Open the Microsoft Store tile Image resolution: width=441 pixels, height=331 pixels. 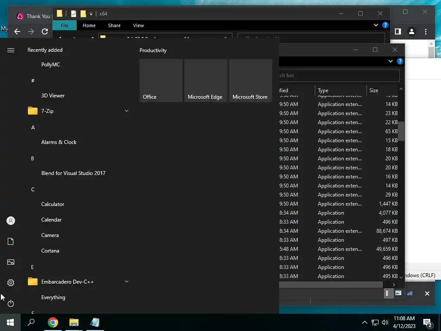(x=251, y=81)
